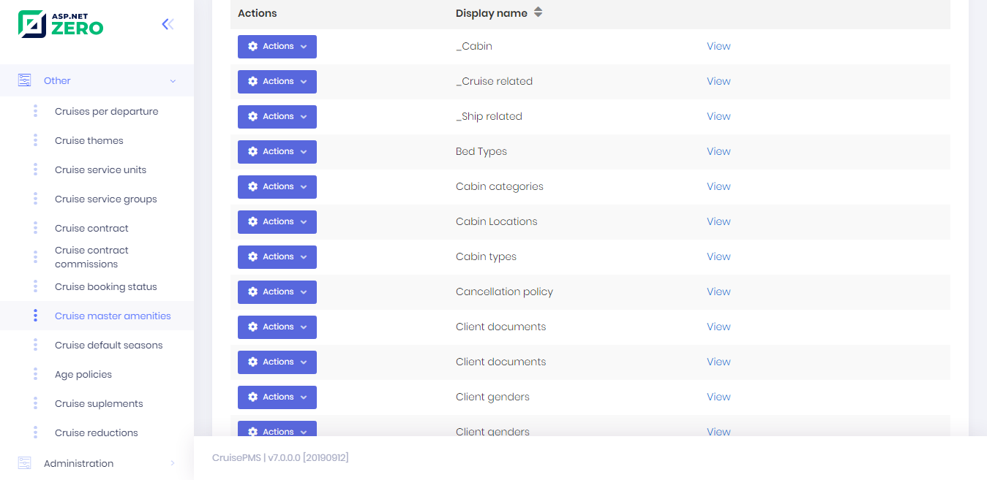Click the "Cancellation policy" display name text
This screenshot has height=480, width=987.
click(504, 292)
